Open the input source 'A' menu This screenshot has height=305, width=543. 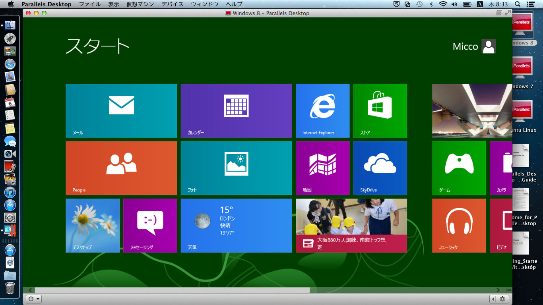point(480,4)
